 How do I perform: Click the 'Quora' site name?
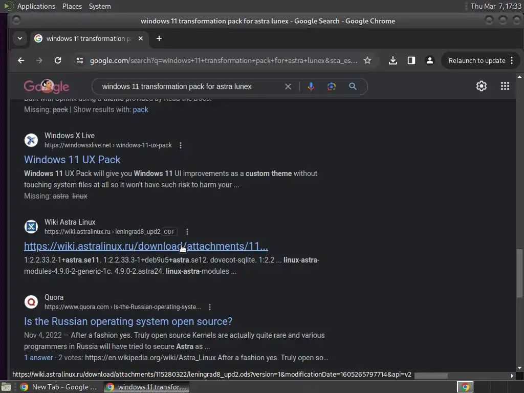click(54, 297)
